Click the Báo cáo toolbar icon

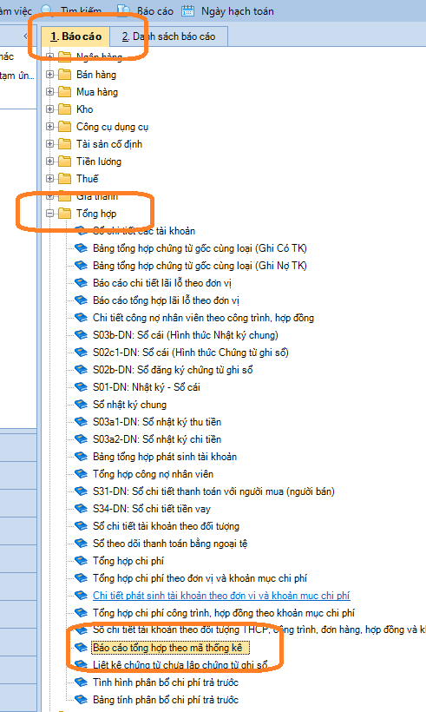123,10
